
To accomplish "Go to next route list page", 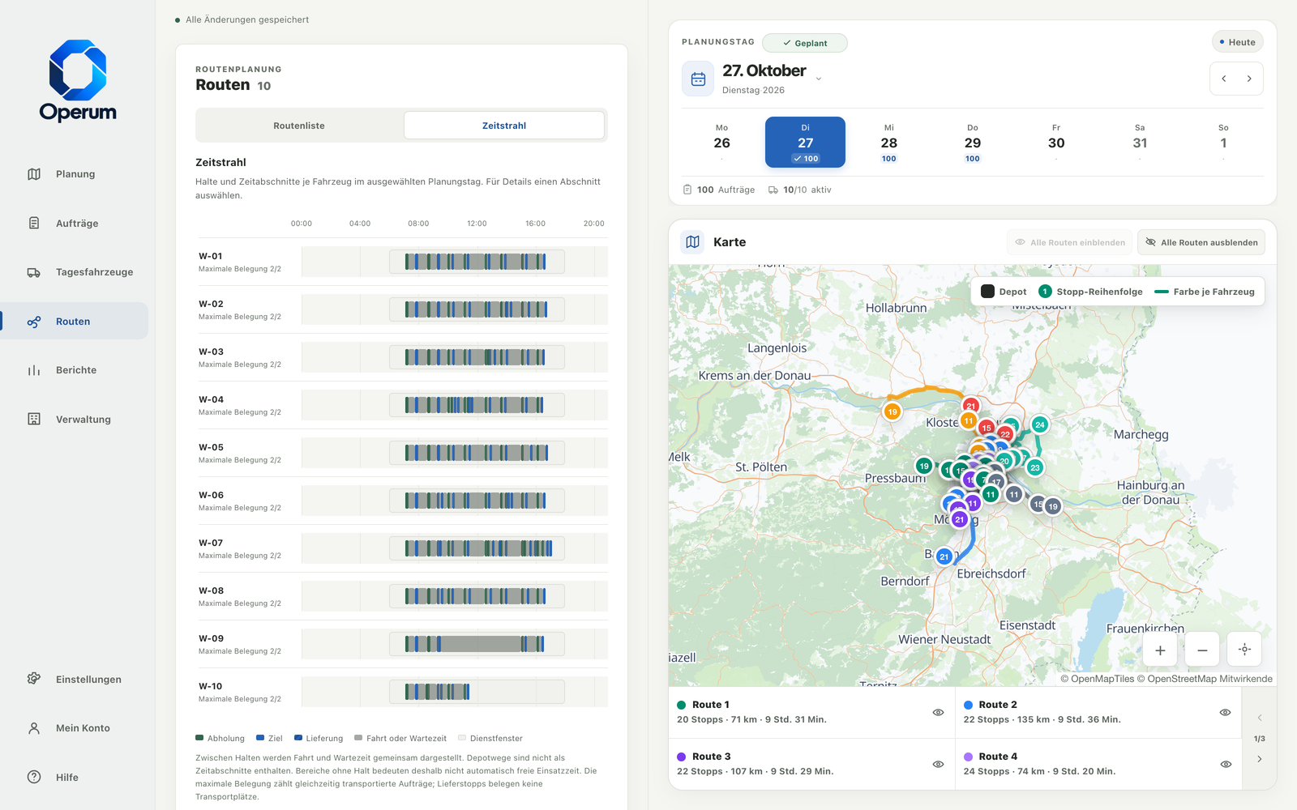I will point(1259,759).
